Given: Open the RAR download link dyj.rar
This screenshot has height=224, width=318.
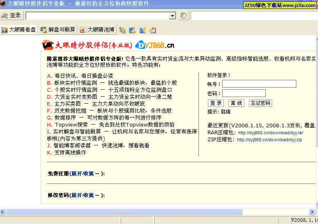Looking at the screenshot, I should coord(271,133).
